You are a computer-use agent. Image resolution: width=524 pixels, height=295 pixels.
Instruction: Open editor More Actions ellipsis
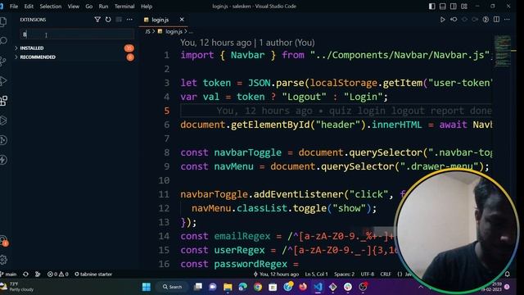coord(507,20)
